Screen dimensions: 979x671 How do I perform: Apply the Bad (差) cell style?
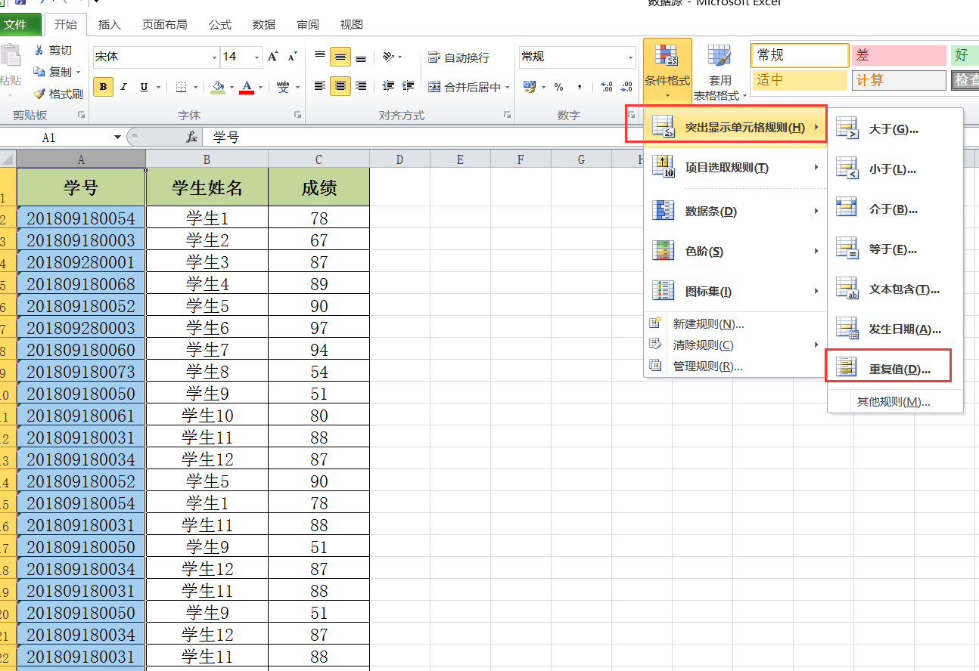899,55
